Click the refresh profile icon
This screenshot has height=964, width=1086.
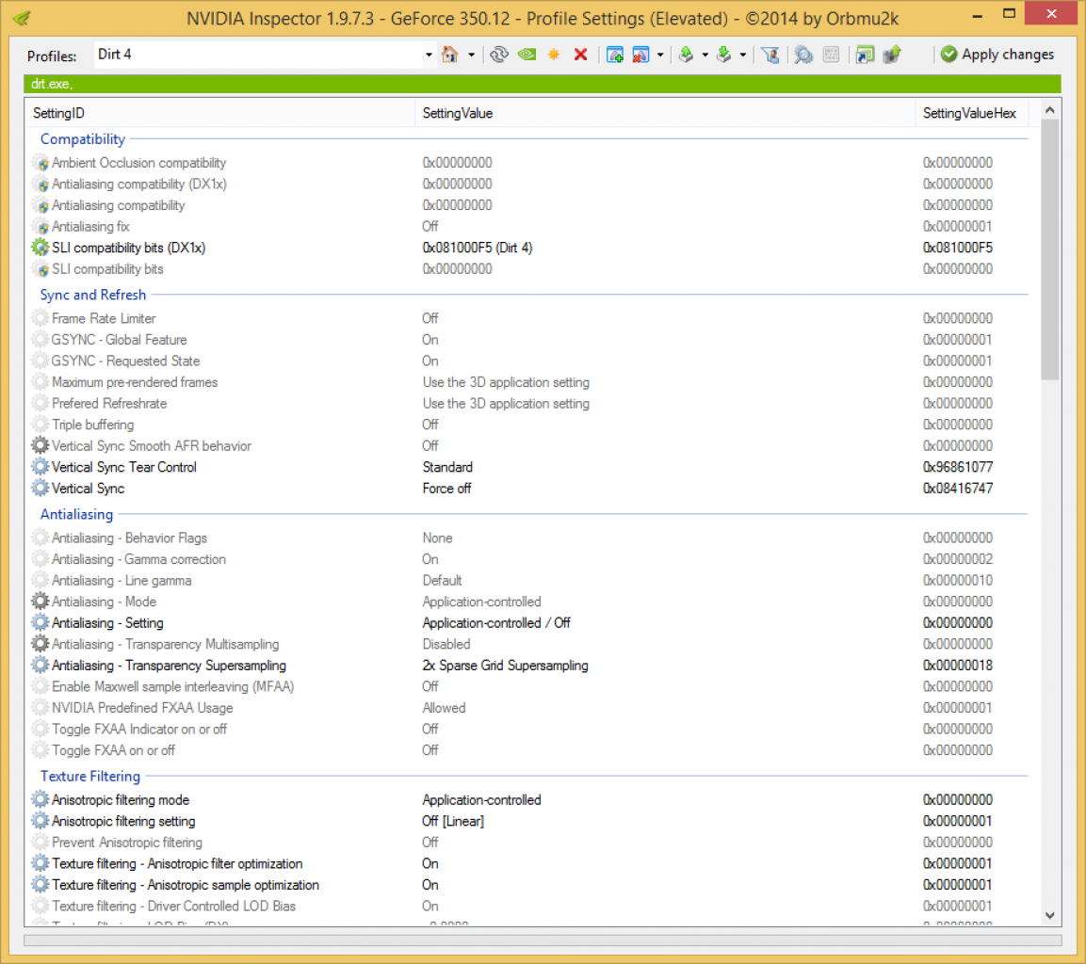[x=498, y=55]
